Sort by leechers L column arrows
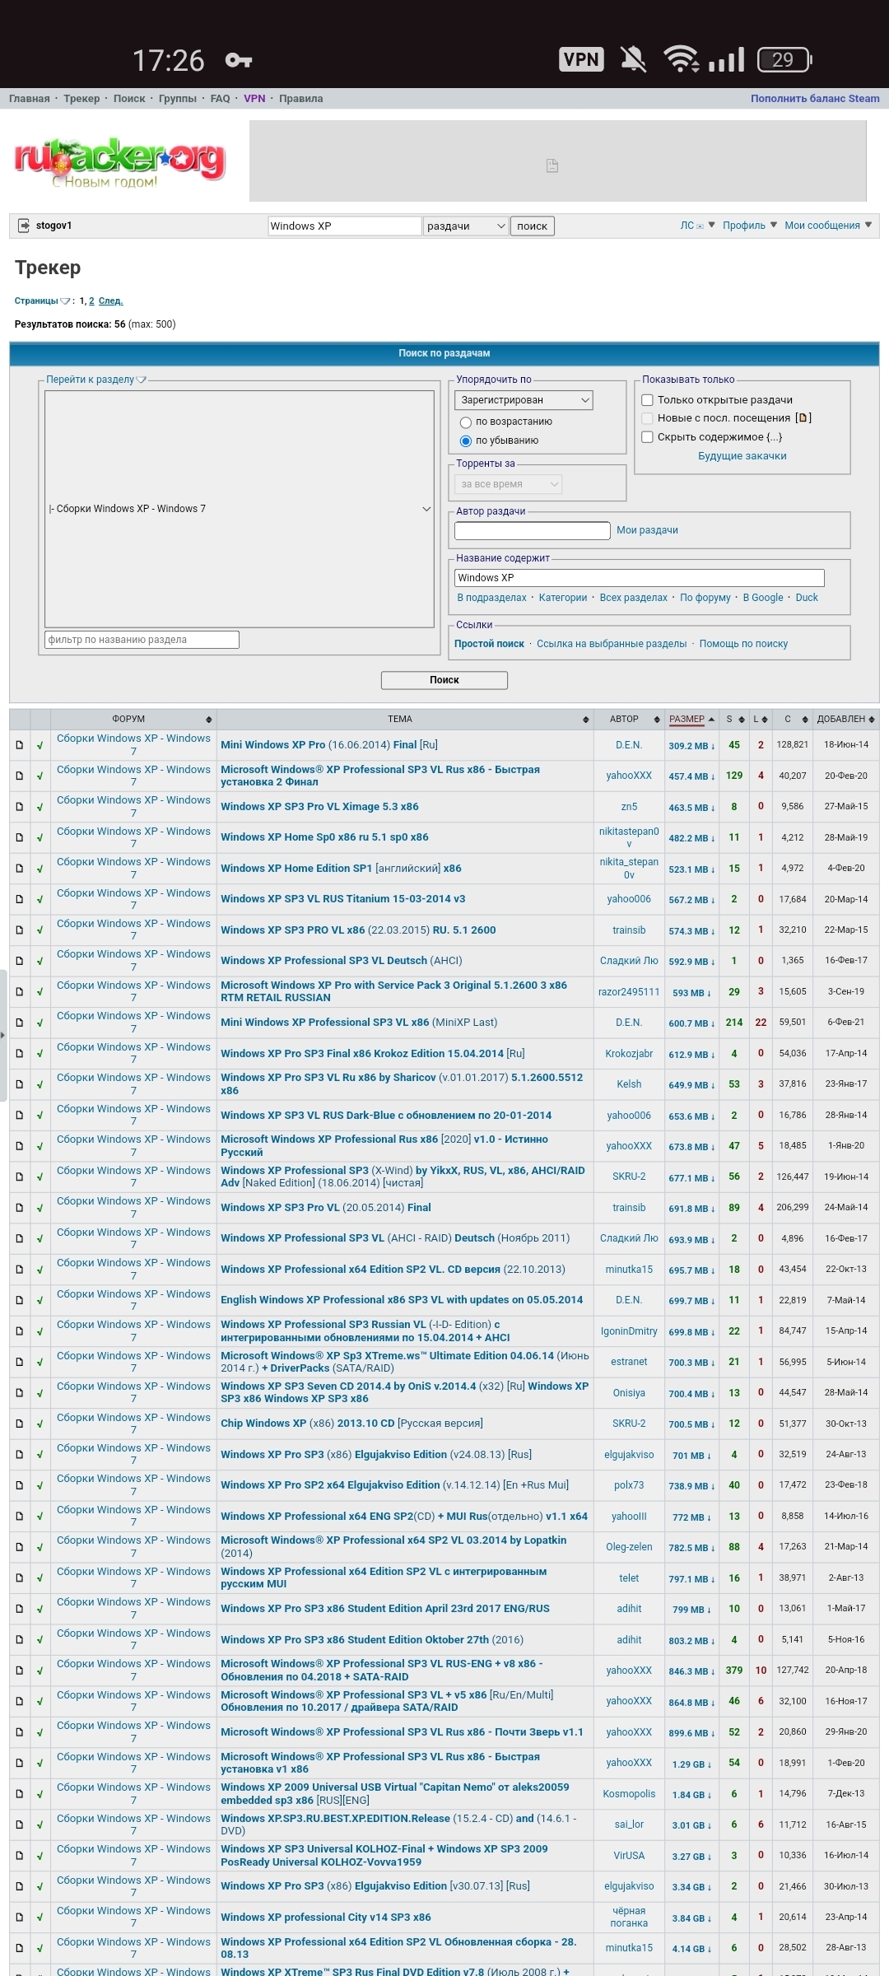The image size is (889, 1976). 765,720
